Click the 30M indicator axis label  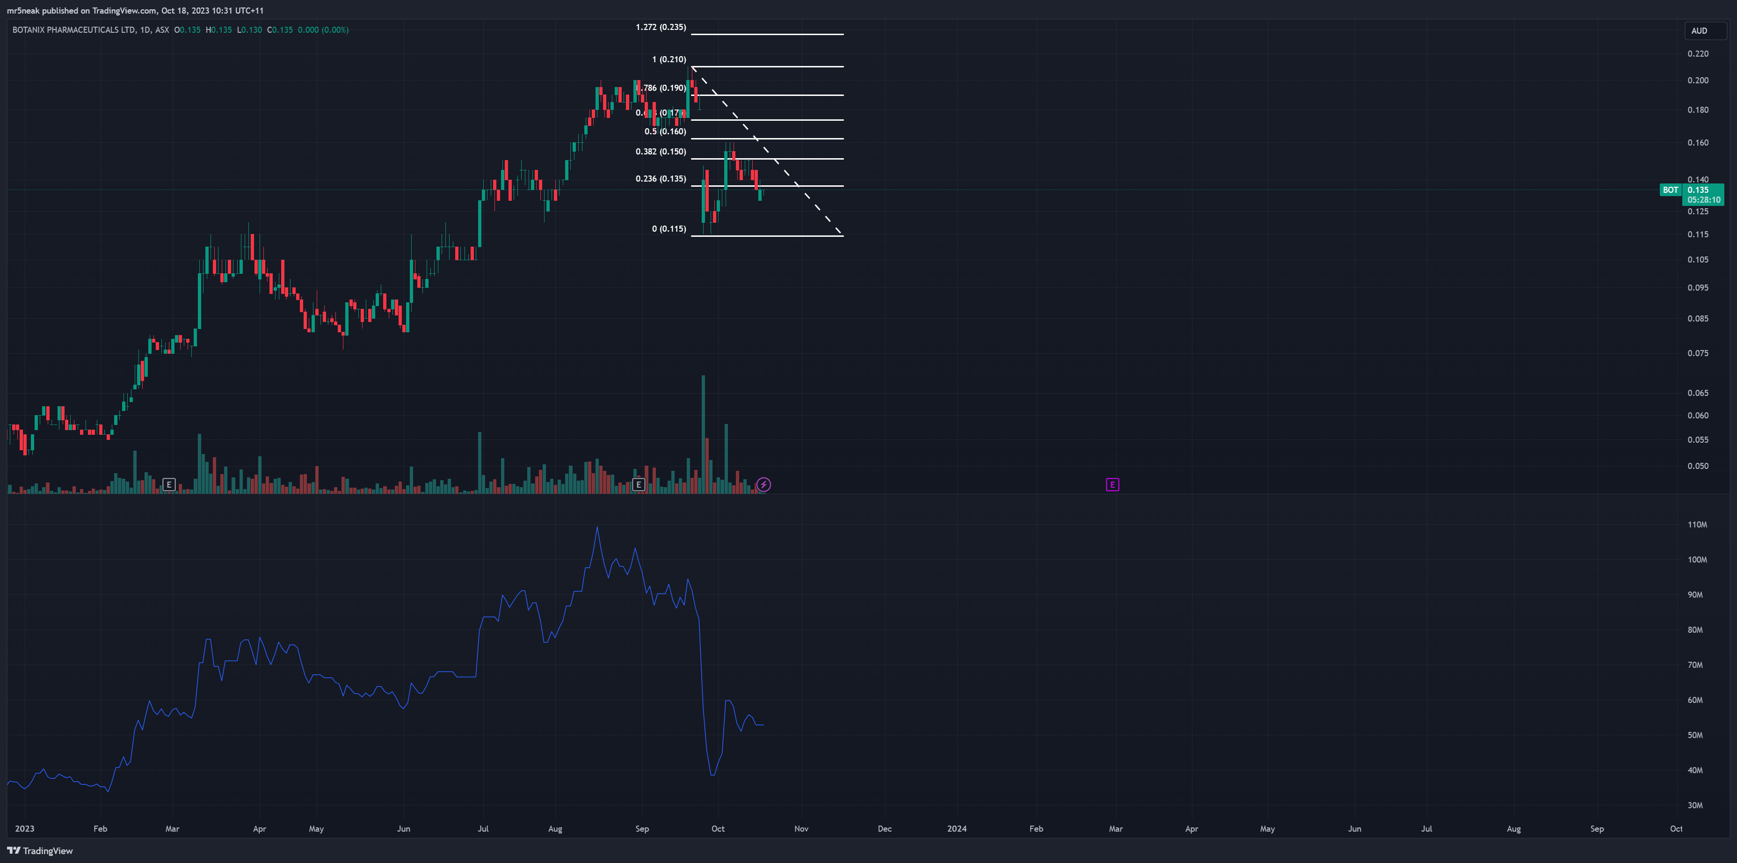click(x=1695, y=805)
